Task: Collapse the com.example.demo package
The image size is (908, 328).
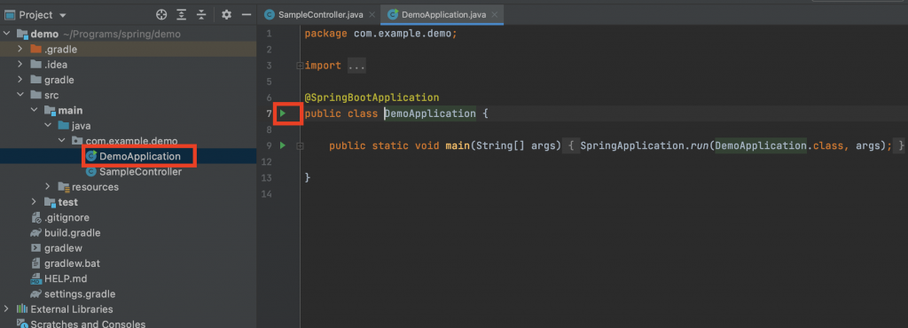Action: coord(62,141)
